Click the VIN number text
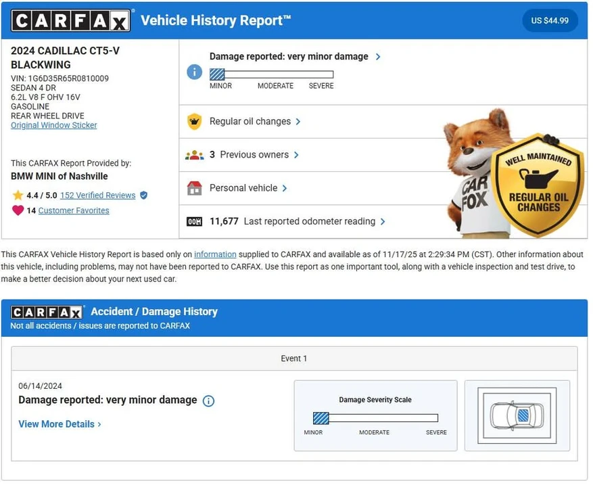 [x=60, y=78]
